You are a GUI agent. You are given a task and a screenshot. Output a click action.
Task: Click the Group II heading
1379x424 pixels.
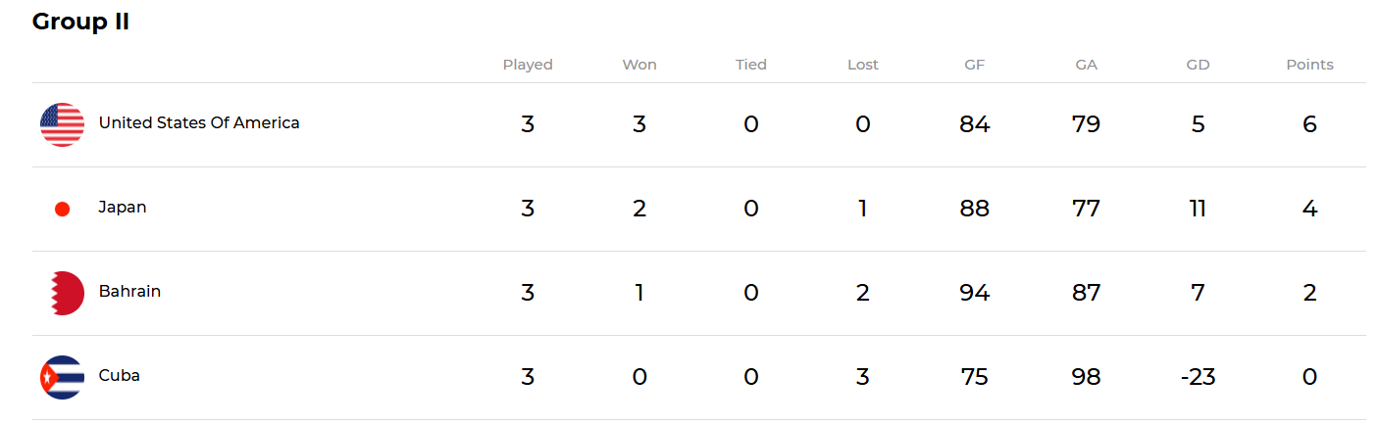tap(81, 23)
